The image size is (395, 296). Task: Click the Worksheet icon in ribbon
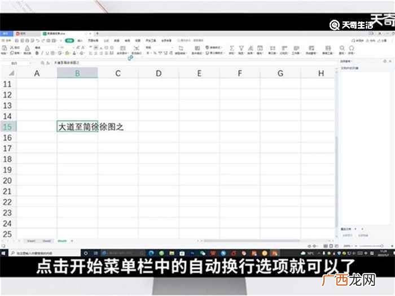coord(296,48)
